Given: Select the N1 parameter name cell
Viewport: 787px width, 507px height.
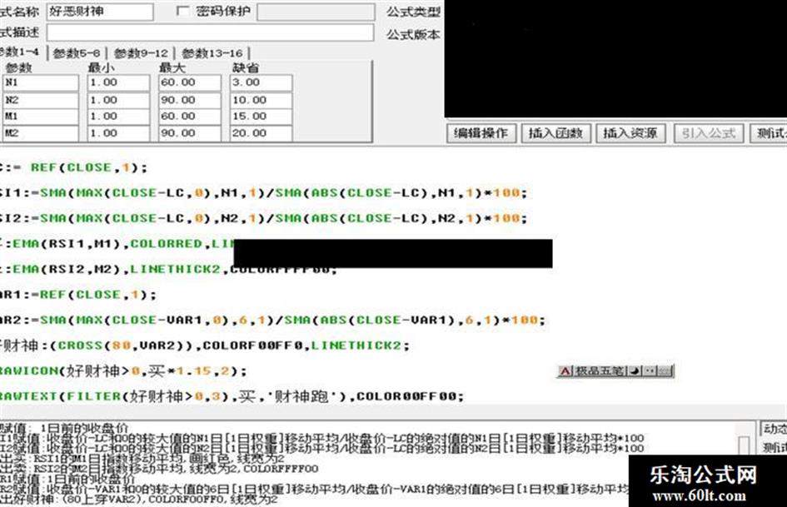Looking at the screenshot, I should [x=41, y=82].
